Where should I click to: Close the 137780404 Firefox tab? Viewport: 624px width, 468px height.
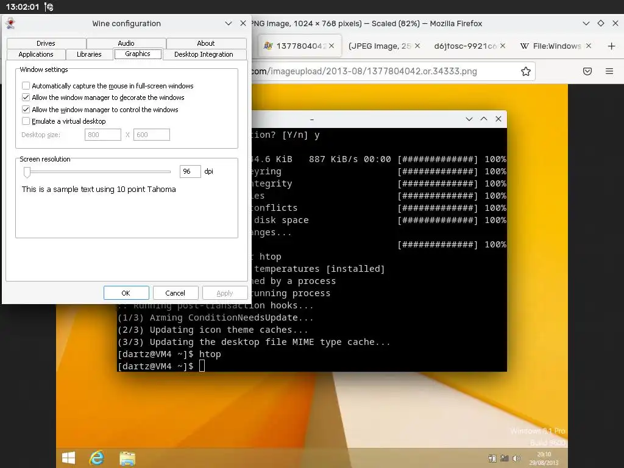[331, 46]
